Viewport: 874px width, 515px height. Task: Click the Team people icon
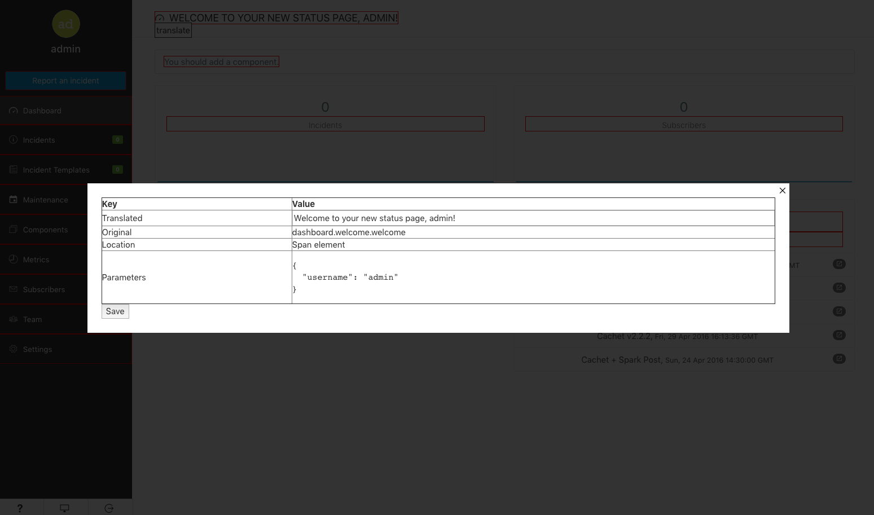pos(14,319)
